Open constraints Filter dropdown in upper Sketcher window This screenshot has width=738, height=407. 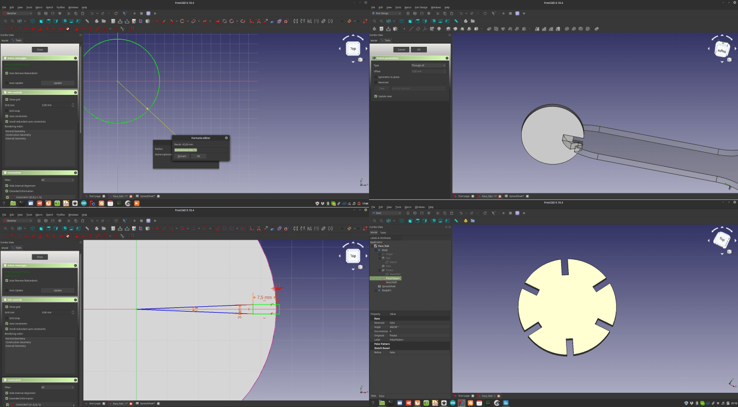point(57,180)
